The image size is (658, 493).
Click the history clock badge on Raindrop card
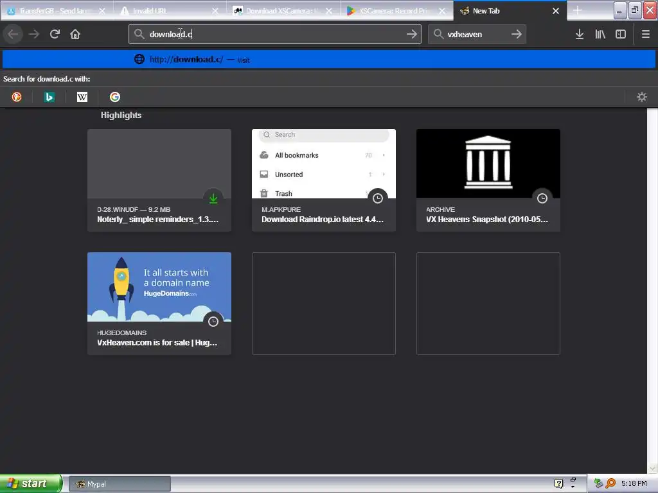pyautogui.click(x=378, y=198)
